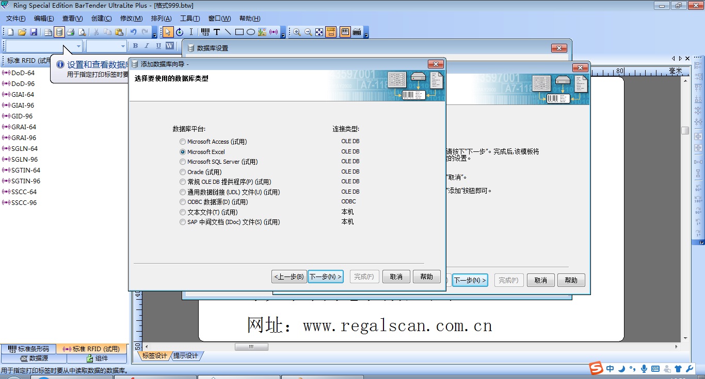705x379 pixels.
Task: Select the text T tool
Action: (x=217, y=32)
